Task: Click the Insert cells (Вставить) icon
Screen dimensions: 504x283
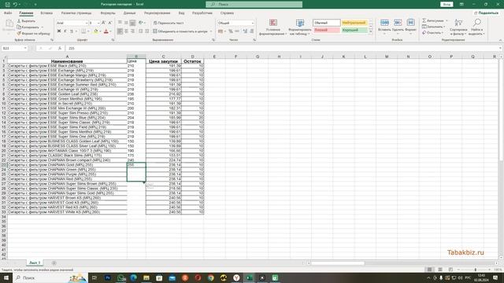Action: [x=384, y=23]
